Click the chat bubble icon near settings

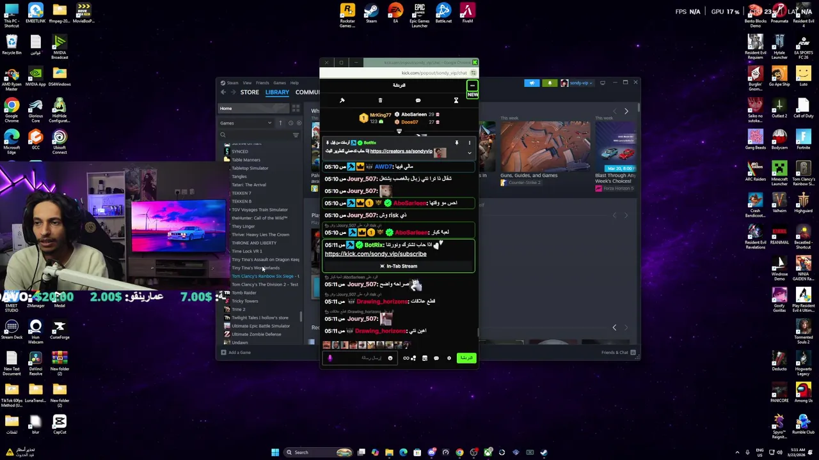436,358
